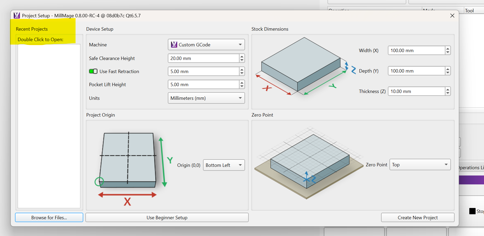The image size is (484, 236).
Task: Click the purple bar in the background window
Action: tap(471, 180)
